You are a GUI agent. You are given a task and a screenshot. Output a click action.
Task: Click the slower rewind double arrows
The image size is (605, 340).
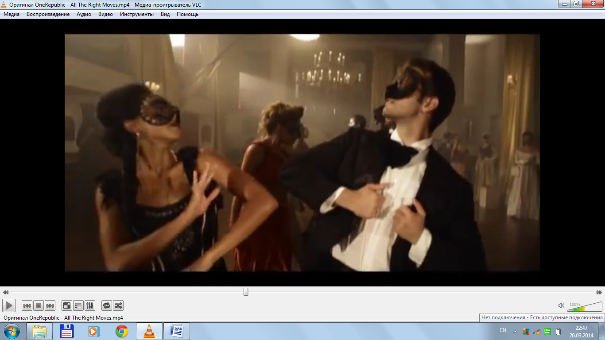pos(6,292)
